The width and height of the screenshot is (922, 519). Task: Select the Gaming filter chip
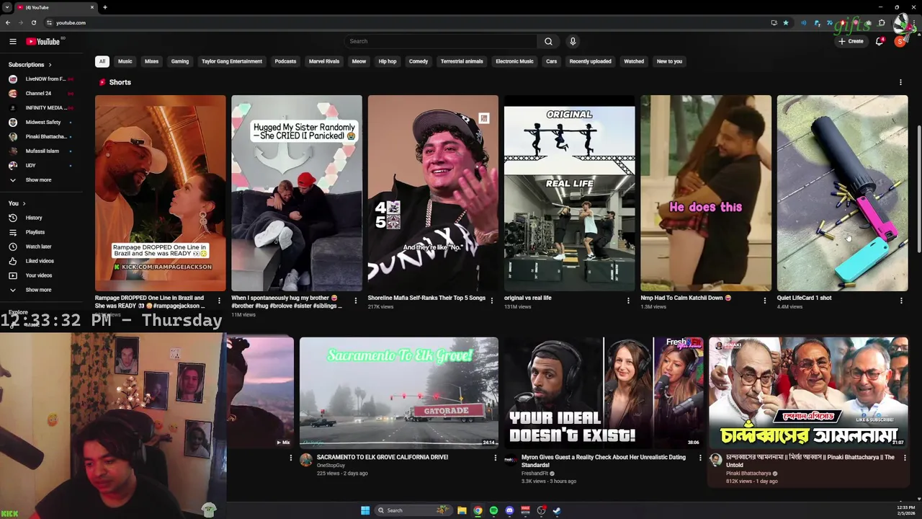point(180,61)
